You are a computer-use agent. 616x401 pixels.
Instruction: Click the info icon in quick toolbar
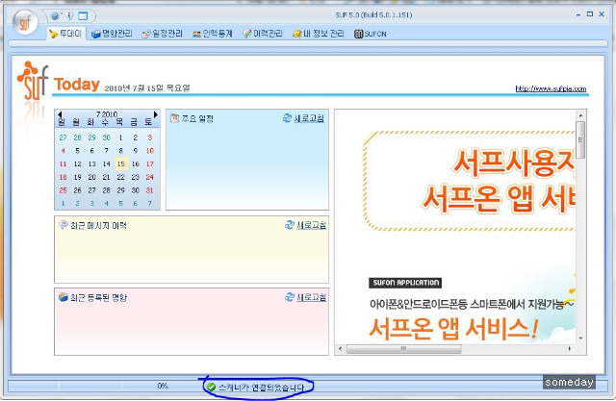pyautogui.click(x=69, y=16)
